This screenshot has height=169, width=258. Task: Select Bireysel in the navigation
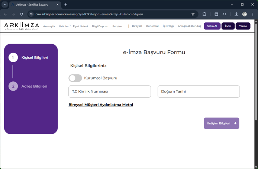(137, 26)
